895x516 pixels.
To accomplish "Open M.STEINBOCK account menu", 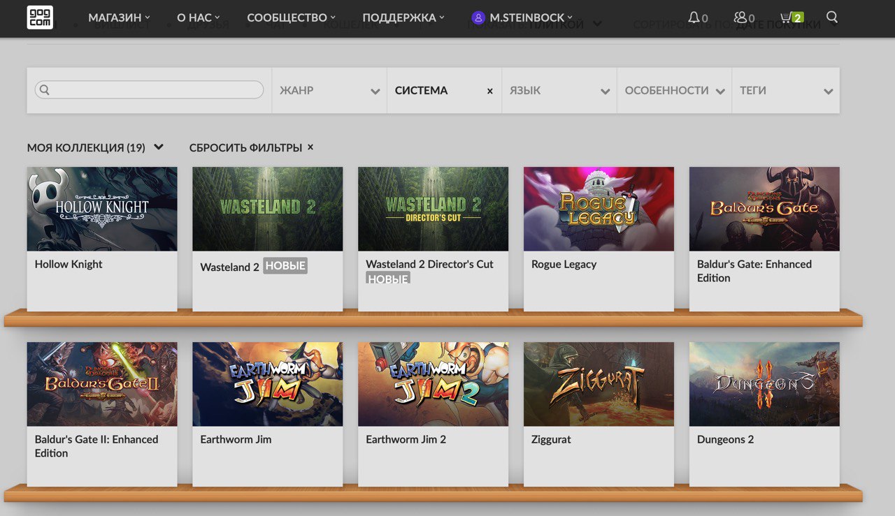I will pos(531,17).
